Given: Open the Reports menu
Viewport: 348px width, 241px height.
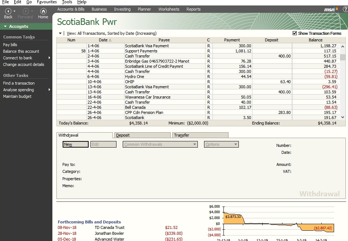Looking at the screenshot, I should [193, 9].
